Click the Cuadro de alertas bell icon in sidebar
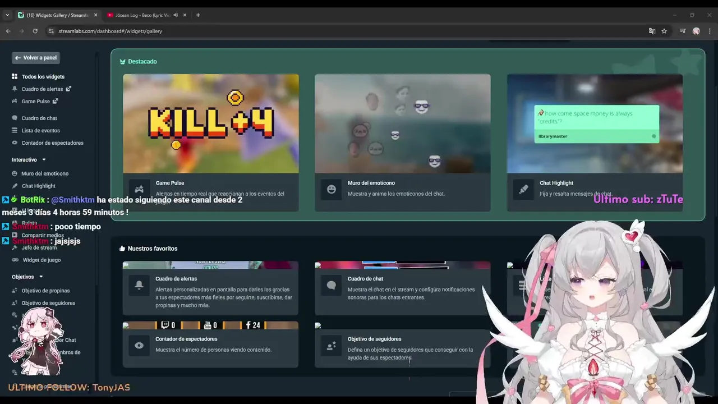Image resolution: width=718 pixels, height=404 pixels. coord(15,89)
